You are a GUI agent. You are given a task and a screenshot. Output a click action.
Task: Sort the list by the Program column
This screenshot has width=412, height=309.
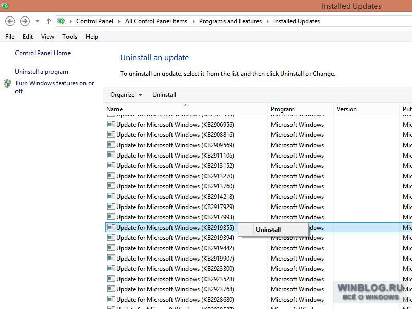coord(300,109)
